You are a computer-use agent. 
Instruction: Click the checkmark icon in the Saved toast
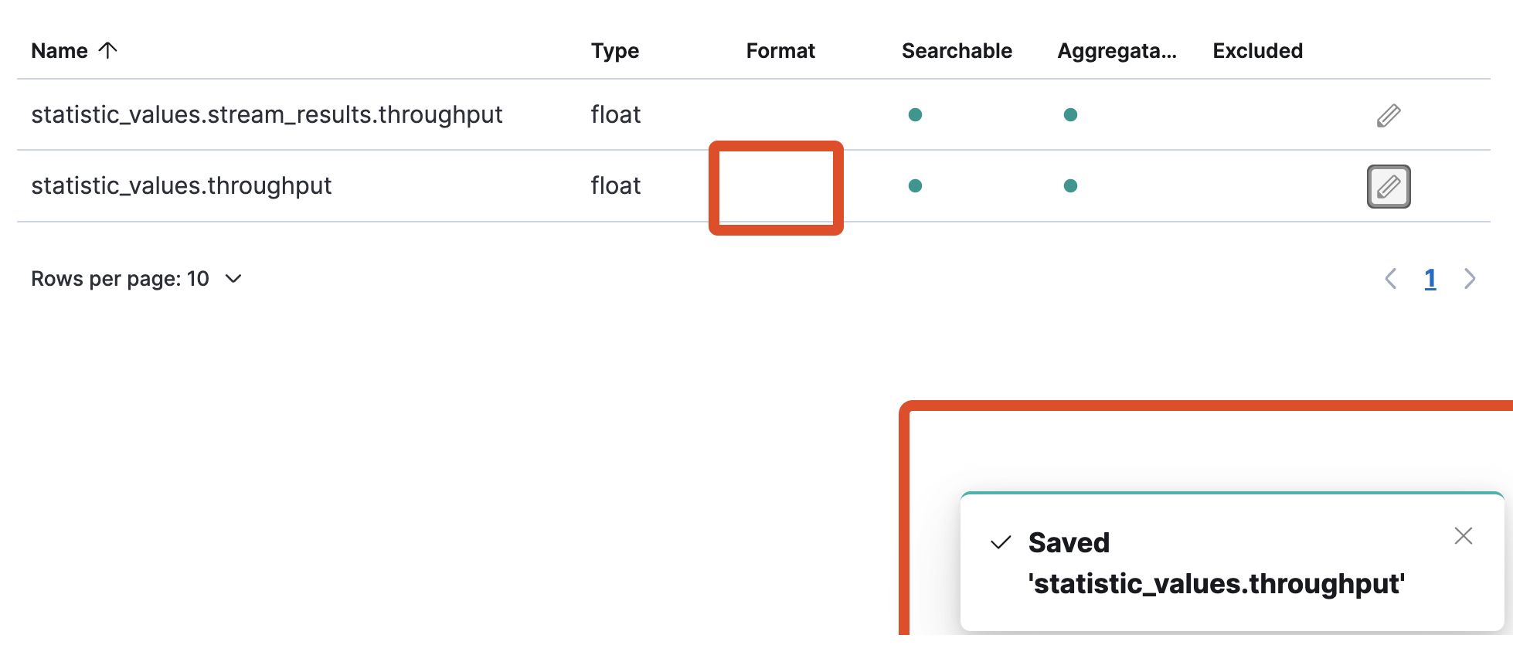click(x=1001, y=542)
